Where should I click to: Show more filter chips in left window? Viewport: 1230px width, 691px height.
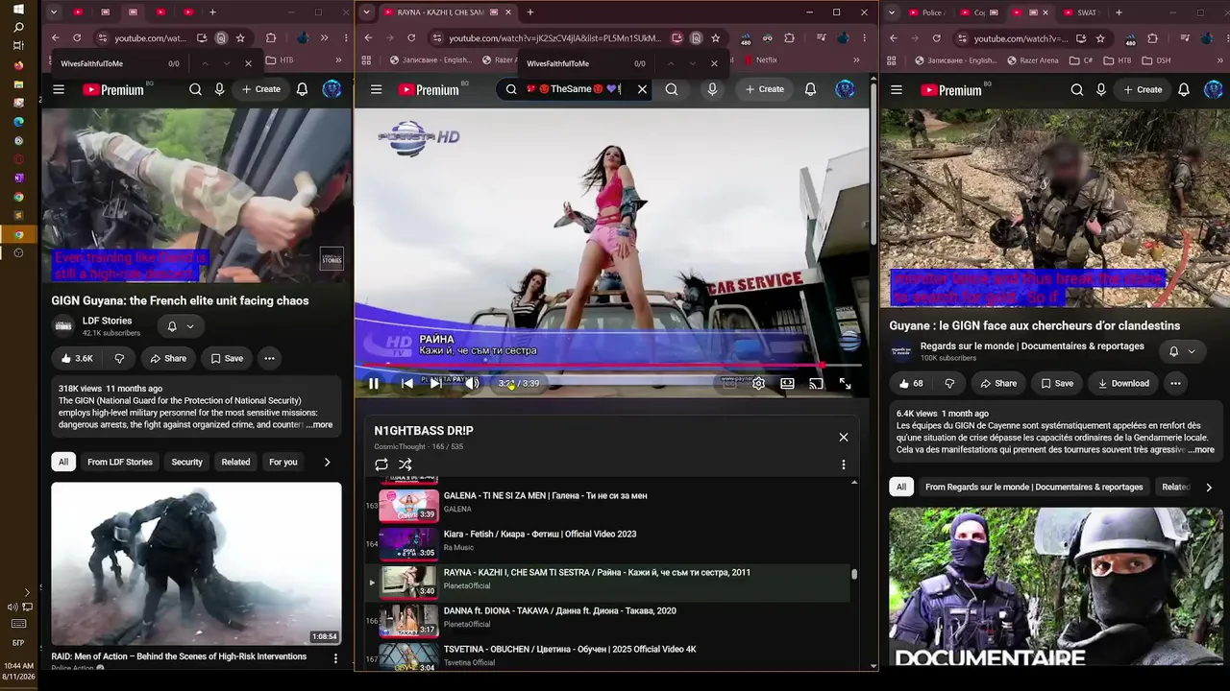(327, 462)
